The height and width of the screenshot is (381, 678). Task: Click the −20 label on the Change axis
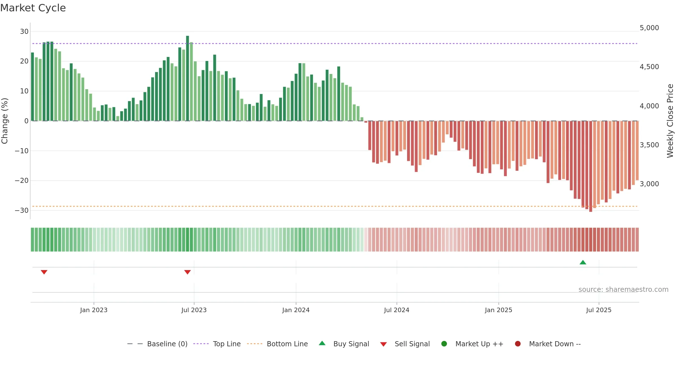[x=22, y=181]
